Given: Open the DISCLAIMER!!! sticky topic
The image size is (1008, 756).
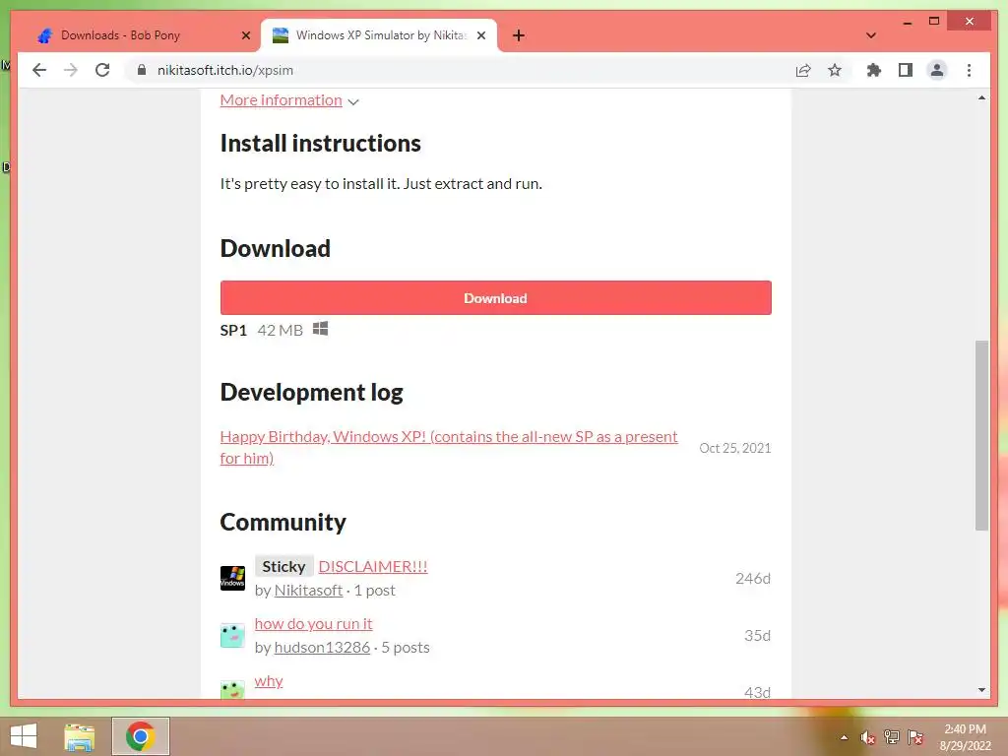Looking at the screenshot, I should tap(373, 566).
